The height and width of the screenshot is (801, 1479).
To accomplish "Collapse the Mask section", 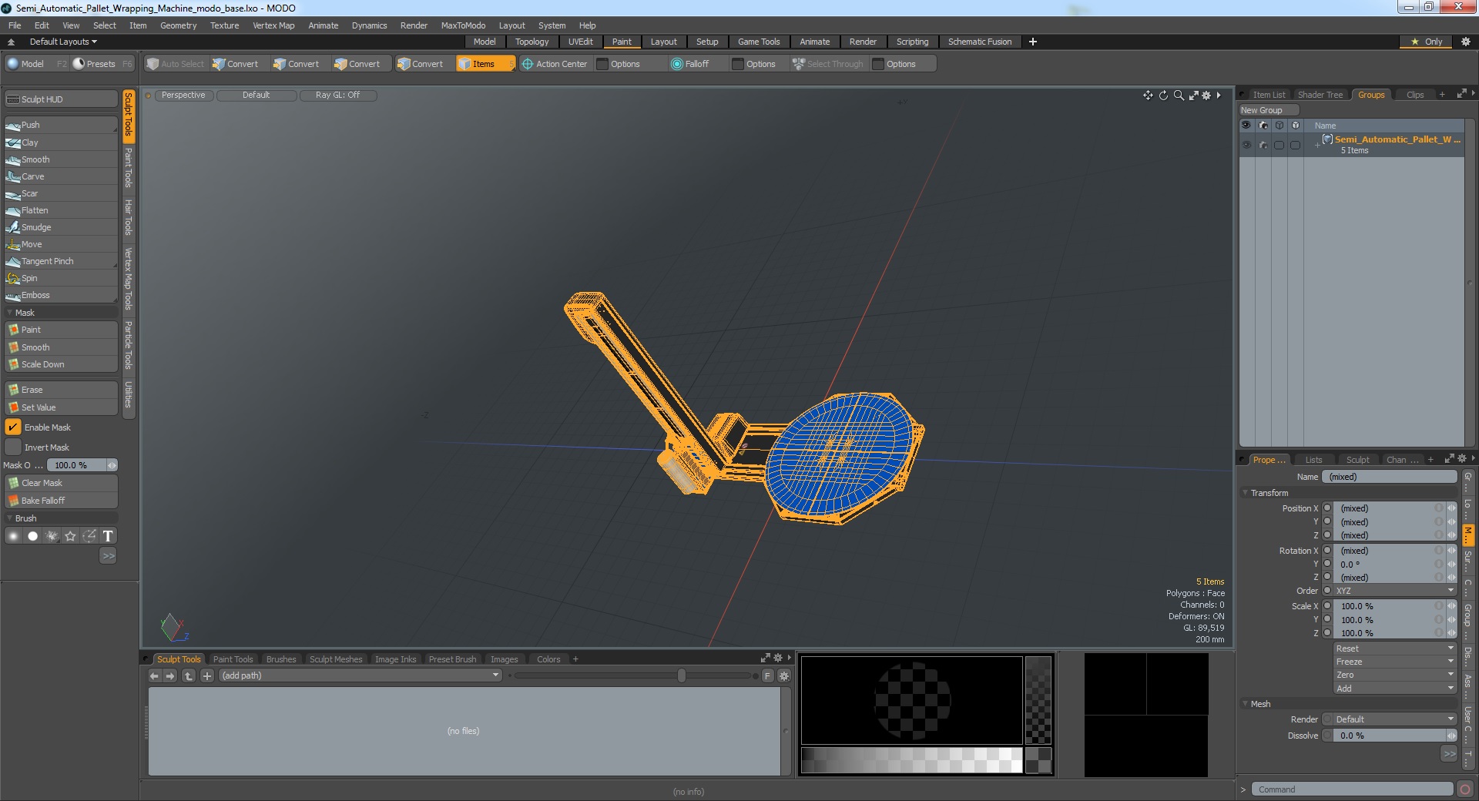I will click(10, 313).
